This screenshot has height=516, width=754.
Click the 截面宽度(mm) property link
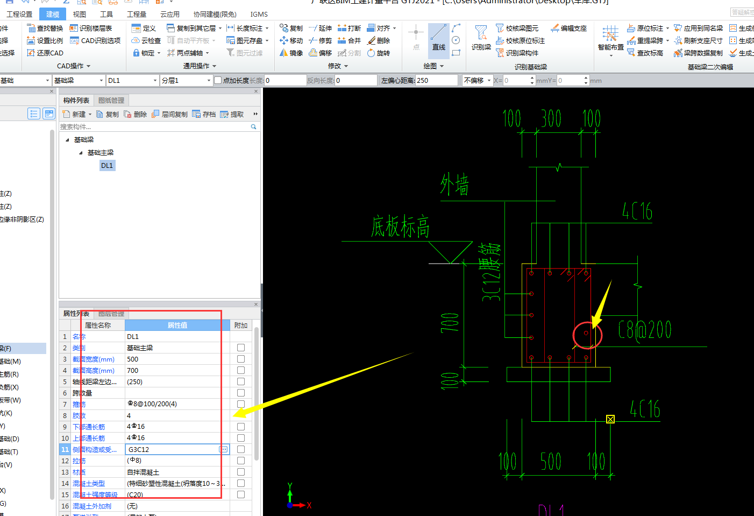[x=94, y=359]
